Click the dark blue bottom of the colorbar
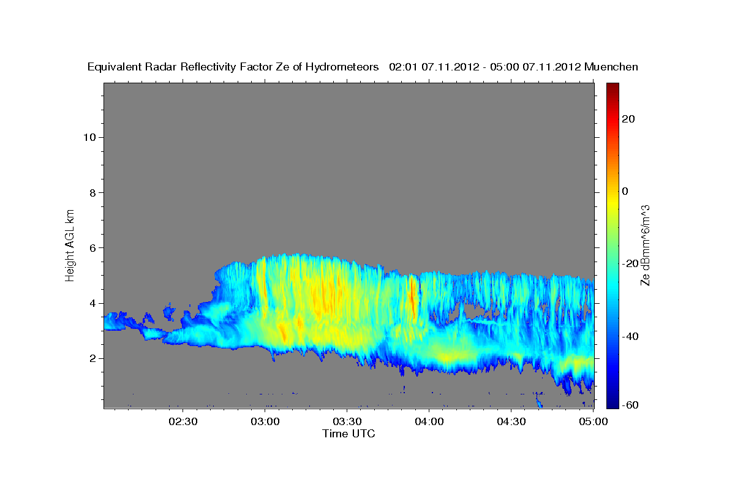 612,401
